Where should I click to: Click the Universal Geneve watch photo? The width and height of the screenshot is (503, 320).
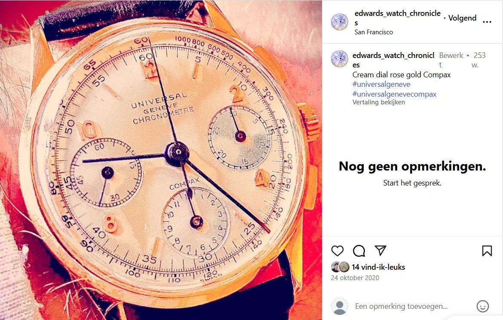(161, 160)
